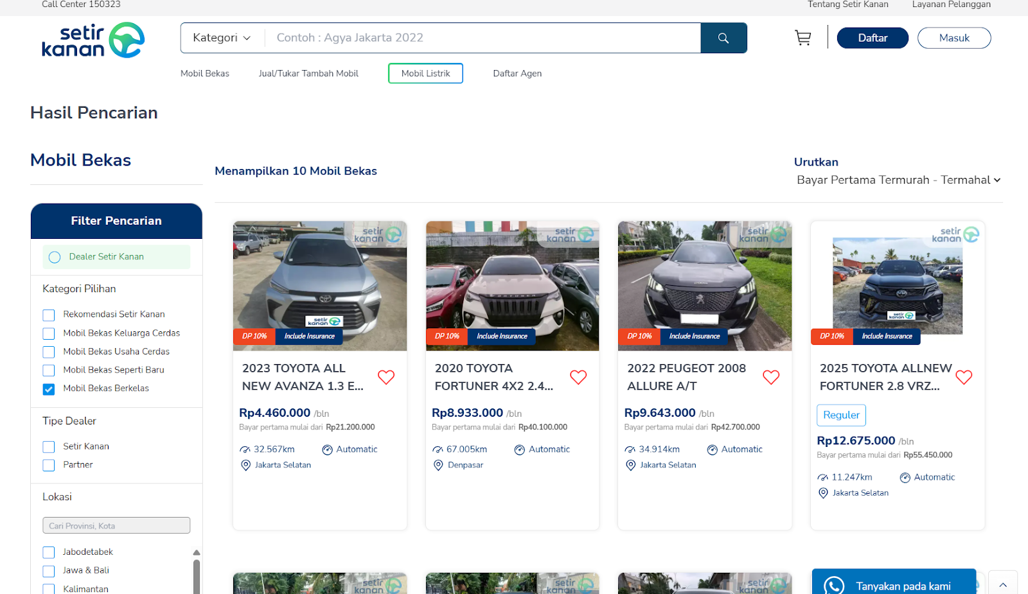Click the location filter scrollbar

[197, 577]
